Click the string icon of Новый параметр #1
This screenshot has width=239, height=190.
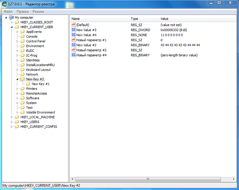coord(73,40)
